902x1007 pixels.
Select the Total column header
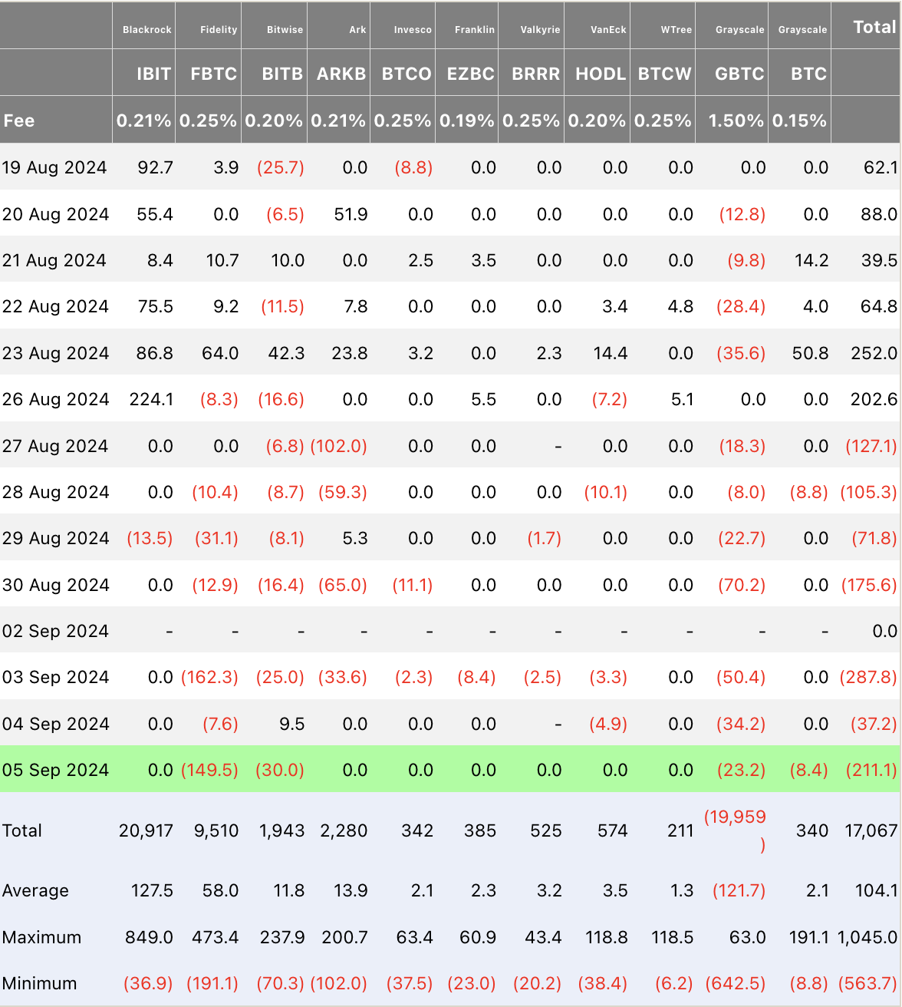click(875, 27)
